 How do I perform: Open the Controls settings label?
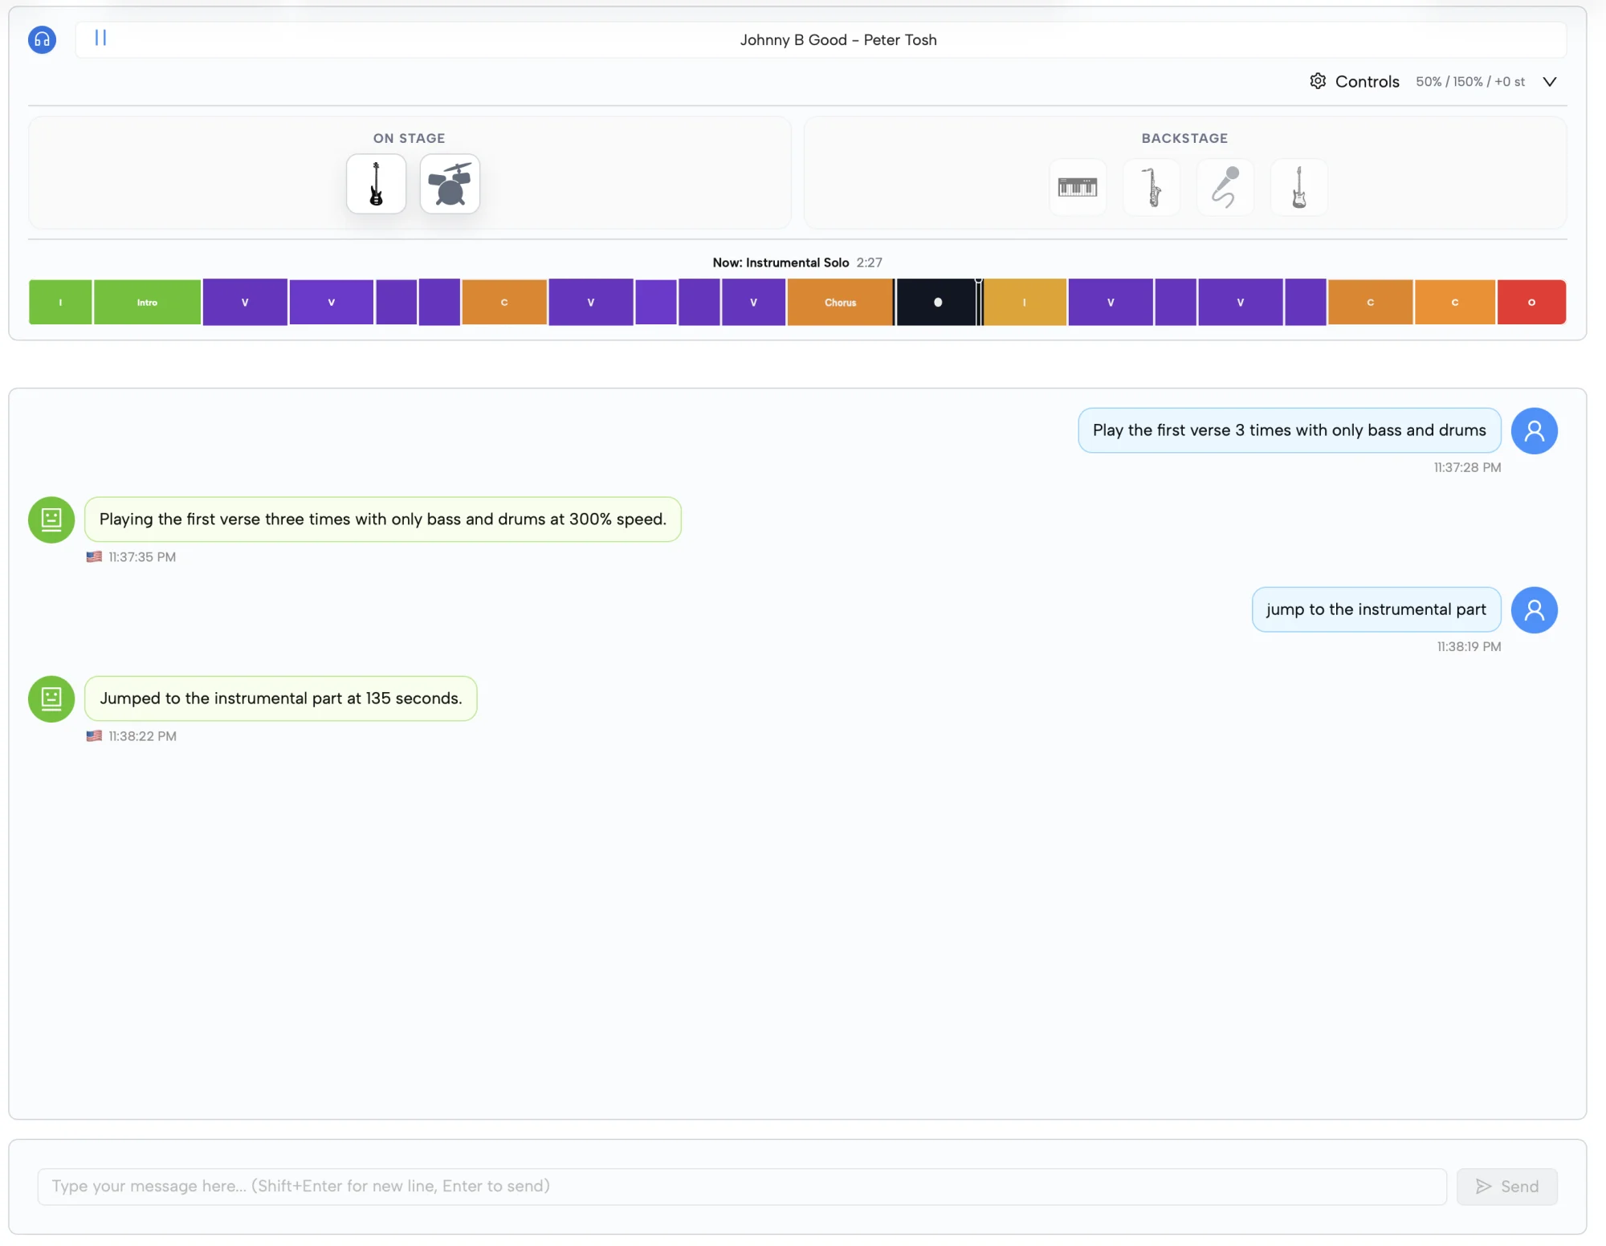click(1367, 82)
